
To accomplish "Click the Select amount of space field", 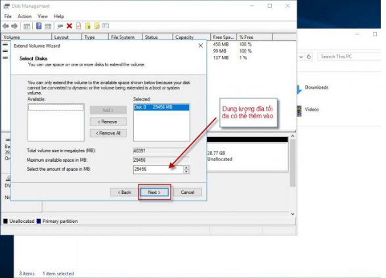I will tap(158, 170).
